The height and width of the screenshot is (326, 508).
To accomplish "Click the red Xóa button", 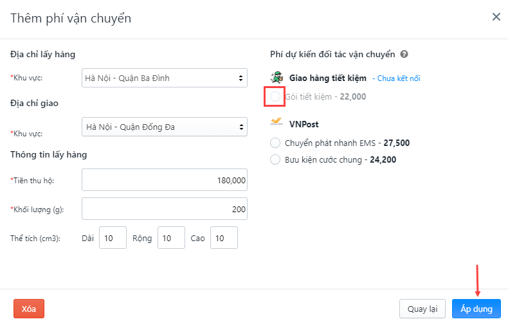I will tap(29, 309).
